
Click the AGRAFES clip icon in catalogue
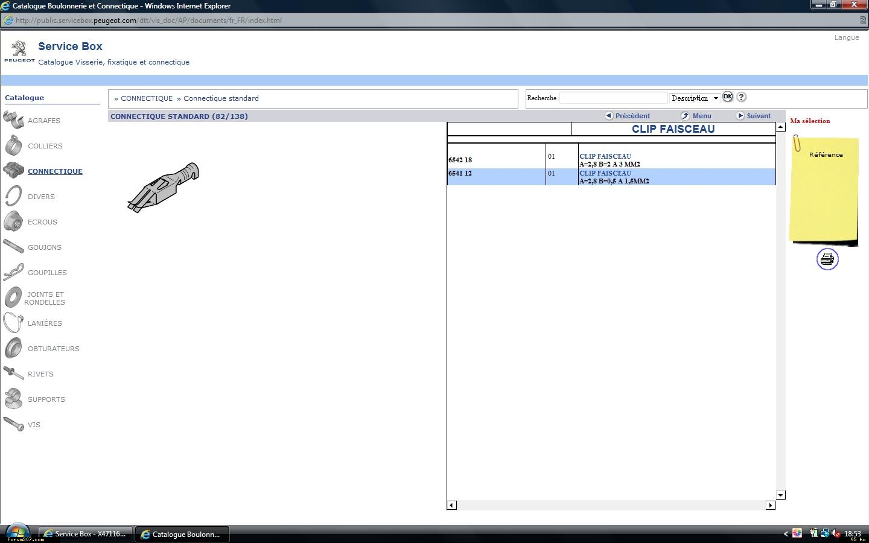tap(13, 120)
